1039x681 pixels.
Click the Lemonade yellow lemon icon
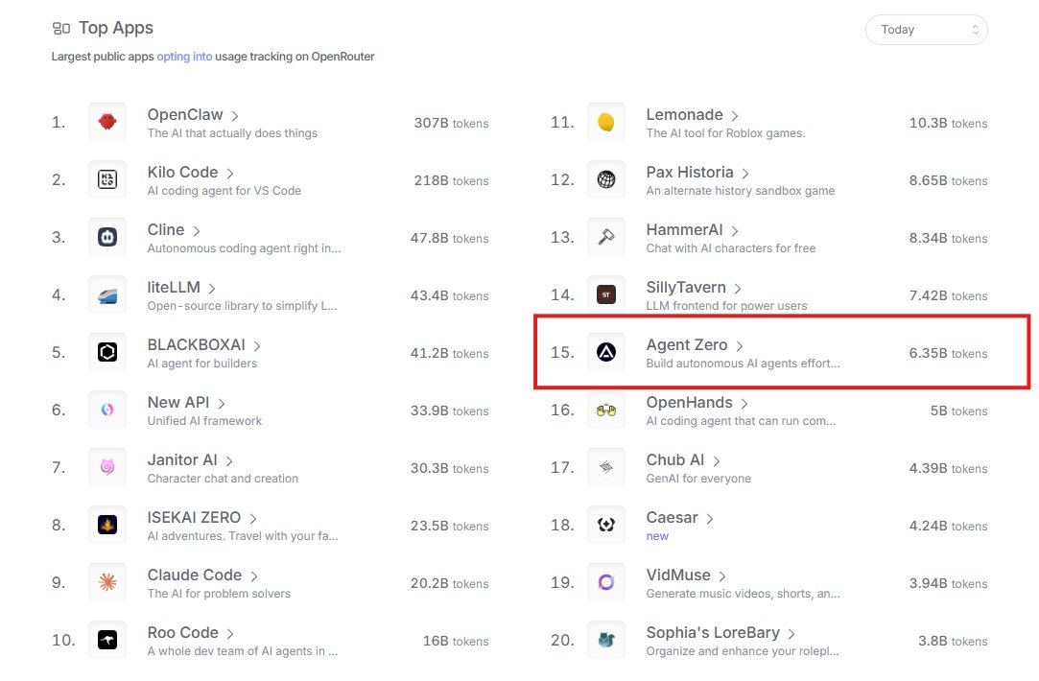606,122
